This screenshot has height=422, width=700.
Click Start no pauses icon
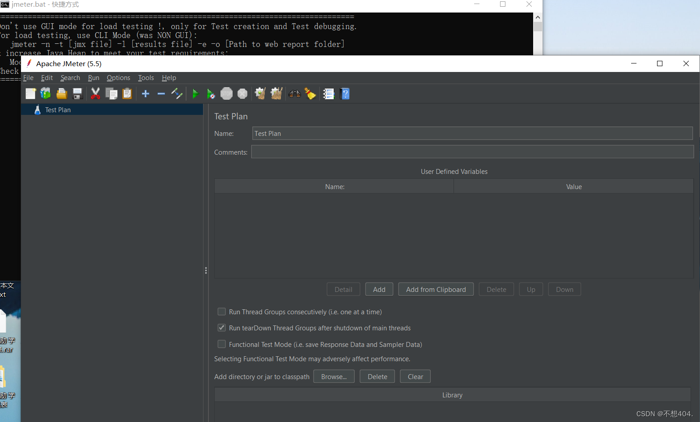[211, 94]
